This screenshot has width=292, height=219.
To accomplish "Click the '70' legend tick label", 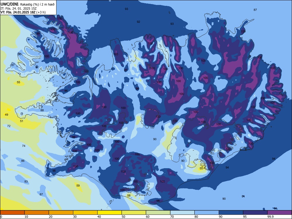I will 172,217.
